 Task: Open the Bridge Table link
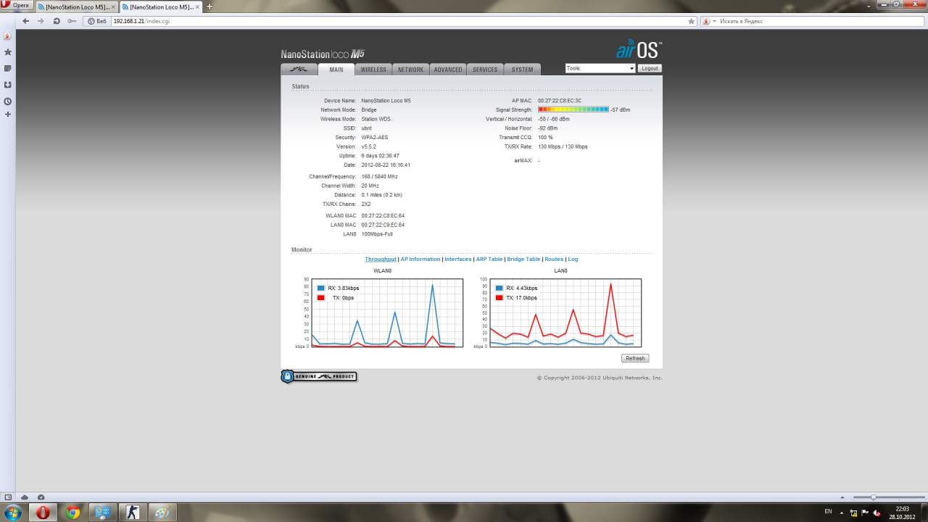point(523,259)
